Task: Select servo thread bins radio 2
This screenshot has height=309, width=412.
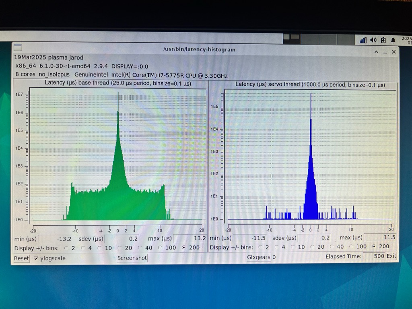Action: click(260, 247)
